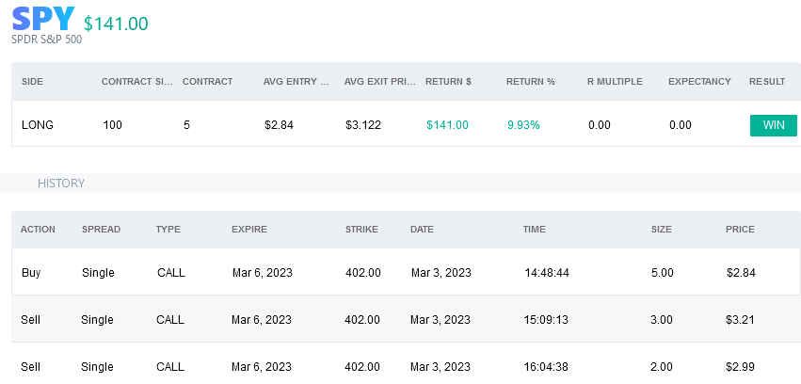801x384 pixels.
Task: Sort by RETURN $ column header
Action: tap(448, 82)
